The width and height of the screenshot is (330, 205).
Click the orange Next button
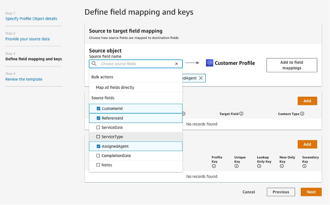coord(311,192)
